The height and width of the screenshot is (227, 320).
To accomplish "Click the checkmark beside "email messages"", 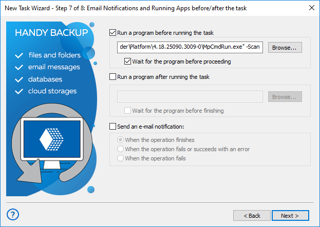I will [x=20, y=67].
